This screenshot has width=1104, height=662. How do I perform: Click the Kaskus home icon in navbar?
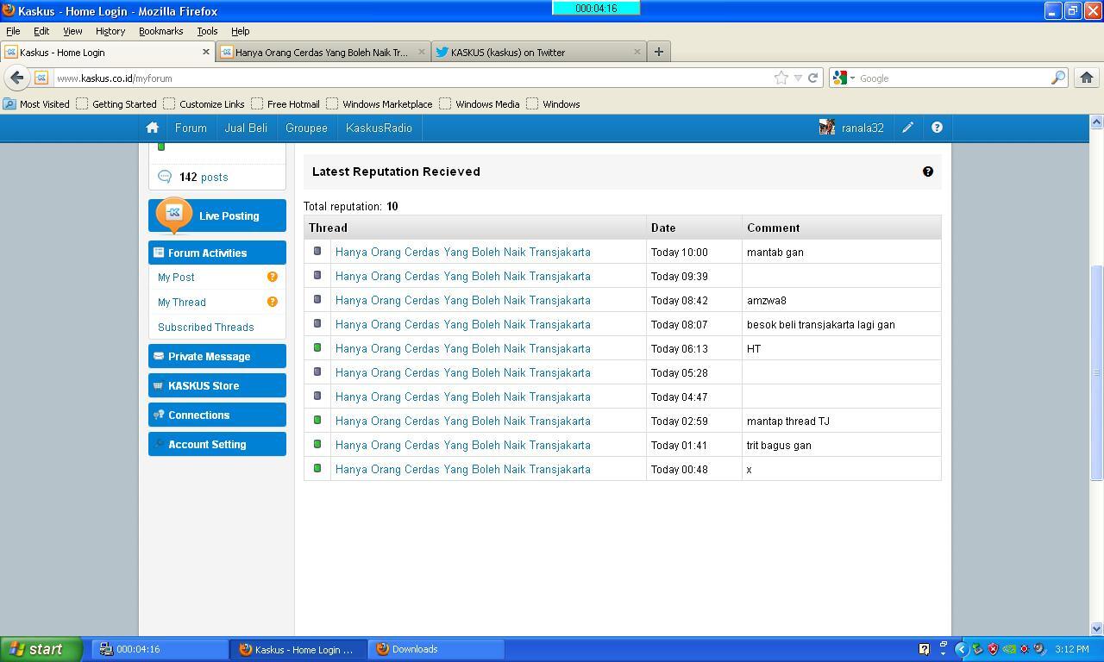[x=153, y=128]
